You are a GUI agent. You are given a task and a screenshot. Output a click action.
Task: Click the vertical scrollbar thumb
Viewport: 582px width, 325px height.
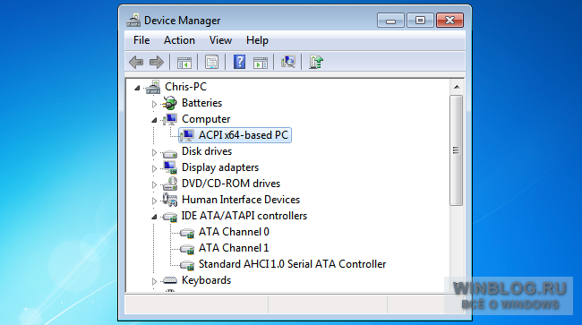click(x=456, y=150)
